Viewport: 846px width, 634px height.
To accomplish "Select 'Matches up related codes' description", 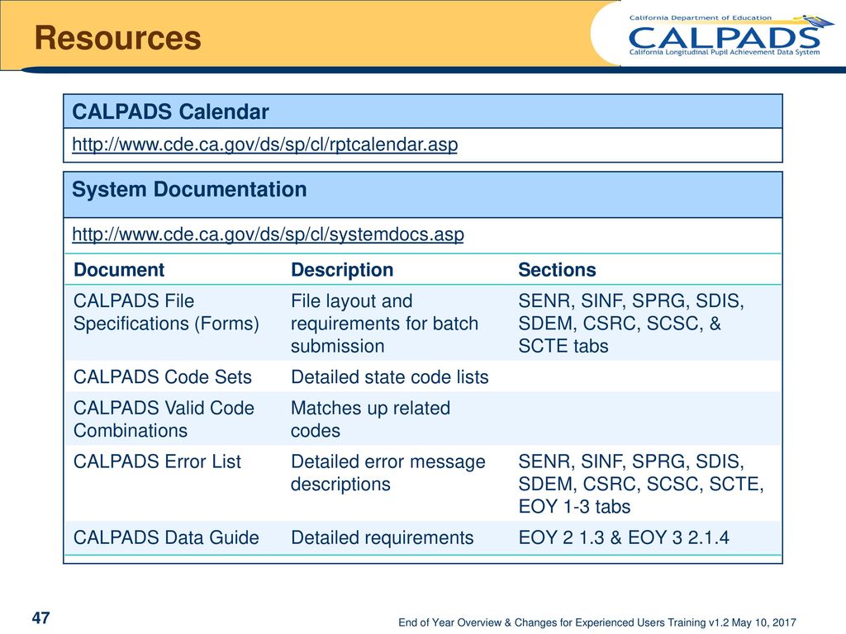I will coord(371,419).
